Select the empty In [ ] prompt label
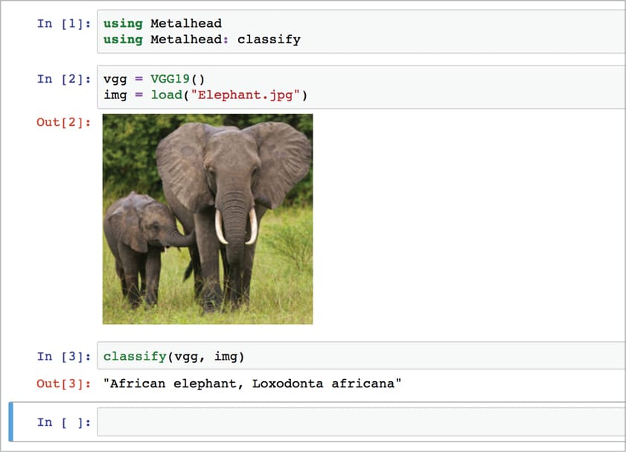Image resolution: width=626 pixels, height=452 pixels. point(64,422)
